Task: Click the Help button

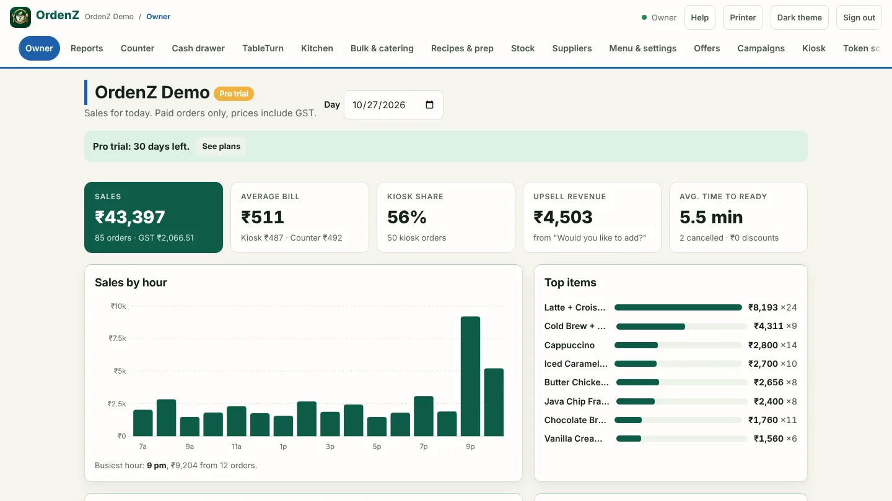Action: 700,17
